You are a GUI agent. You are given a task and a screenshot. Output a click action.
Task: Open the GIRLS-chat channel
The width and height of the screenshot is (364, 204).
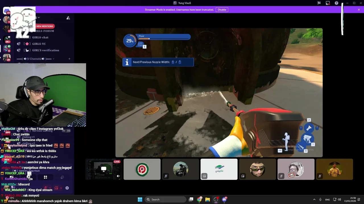click(40, 37)
